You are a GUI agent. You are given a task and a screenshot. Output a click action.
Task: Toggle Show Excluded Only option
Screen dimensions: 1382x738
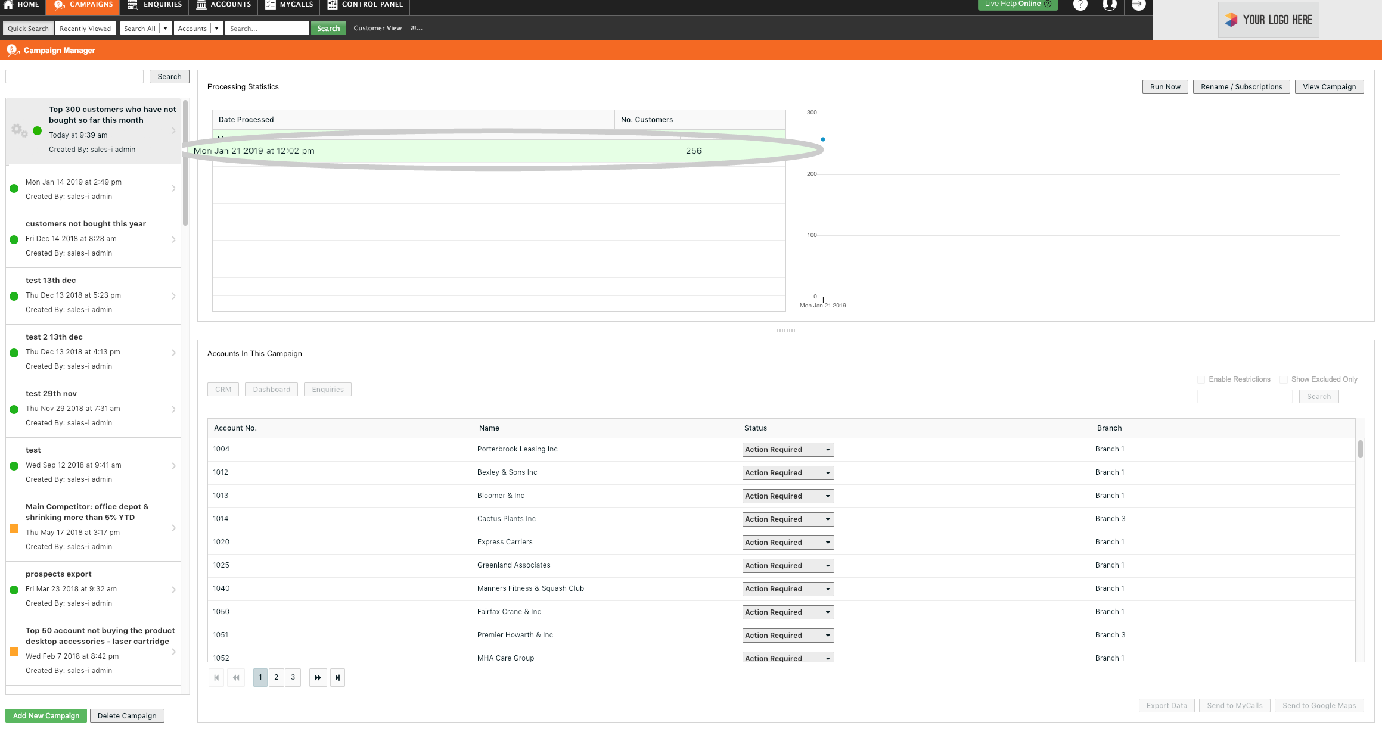(1283, 377)
